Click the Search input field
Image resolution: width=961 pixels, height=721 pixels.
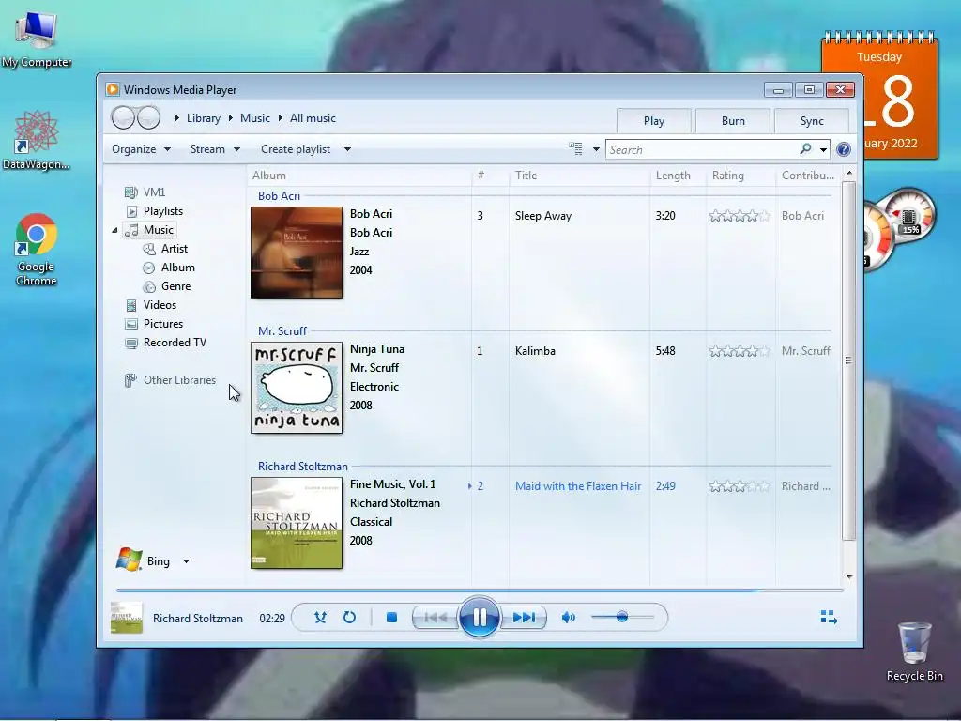click(x=700, y=149)
